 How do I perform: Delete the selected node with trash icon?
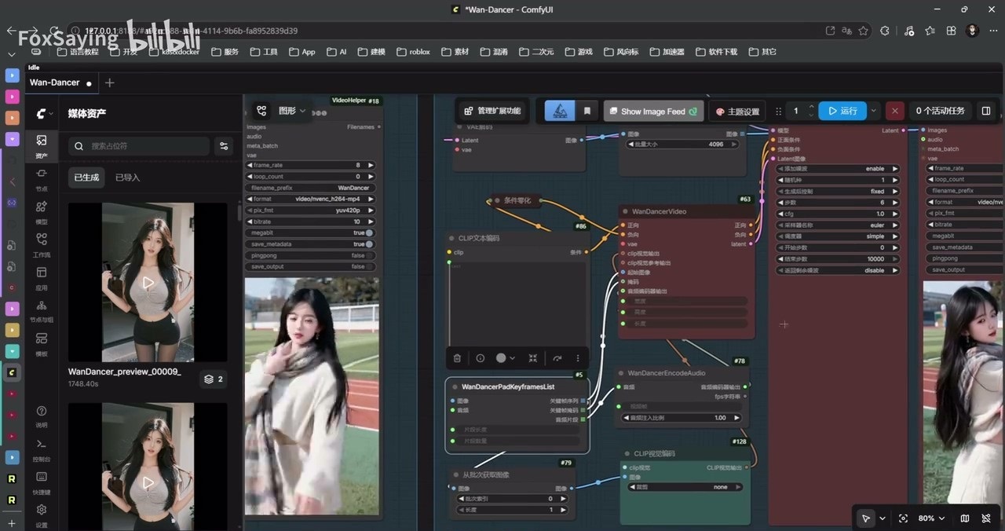[x=457, y=358]
